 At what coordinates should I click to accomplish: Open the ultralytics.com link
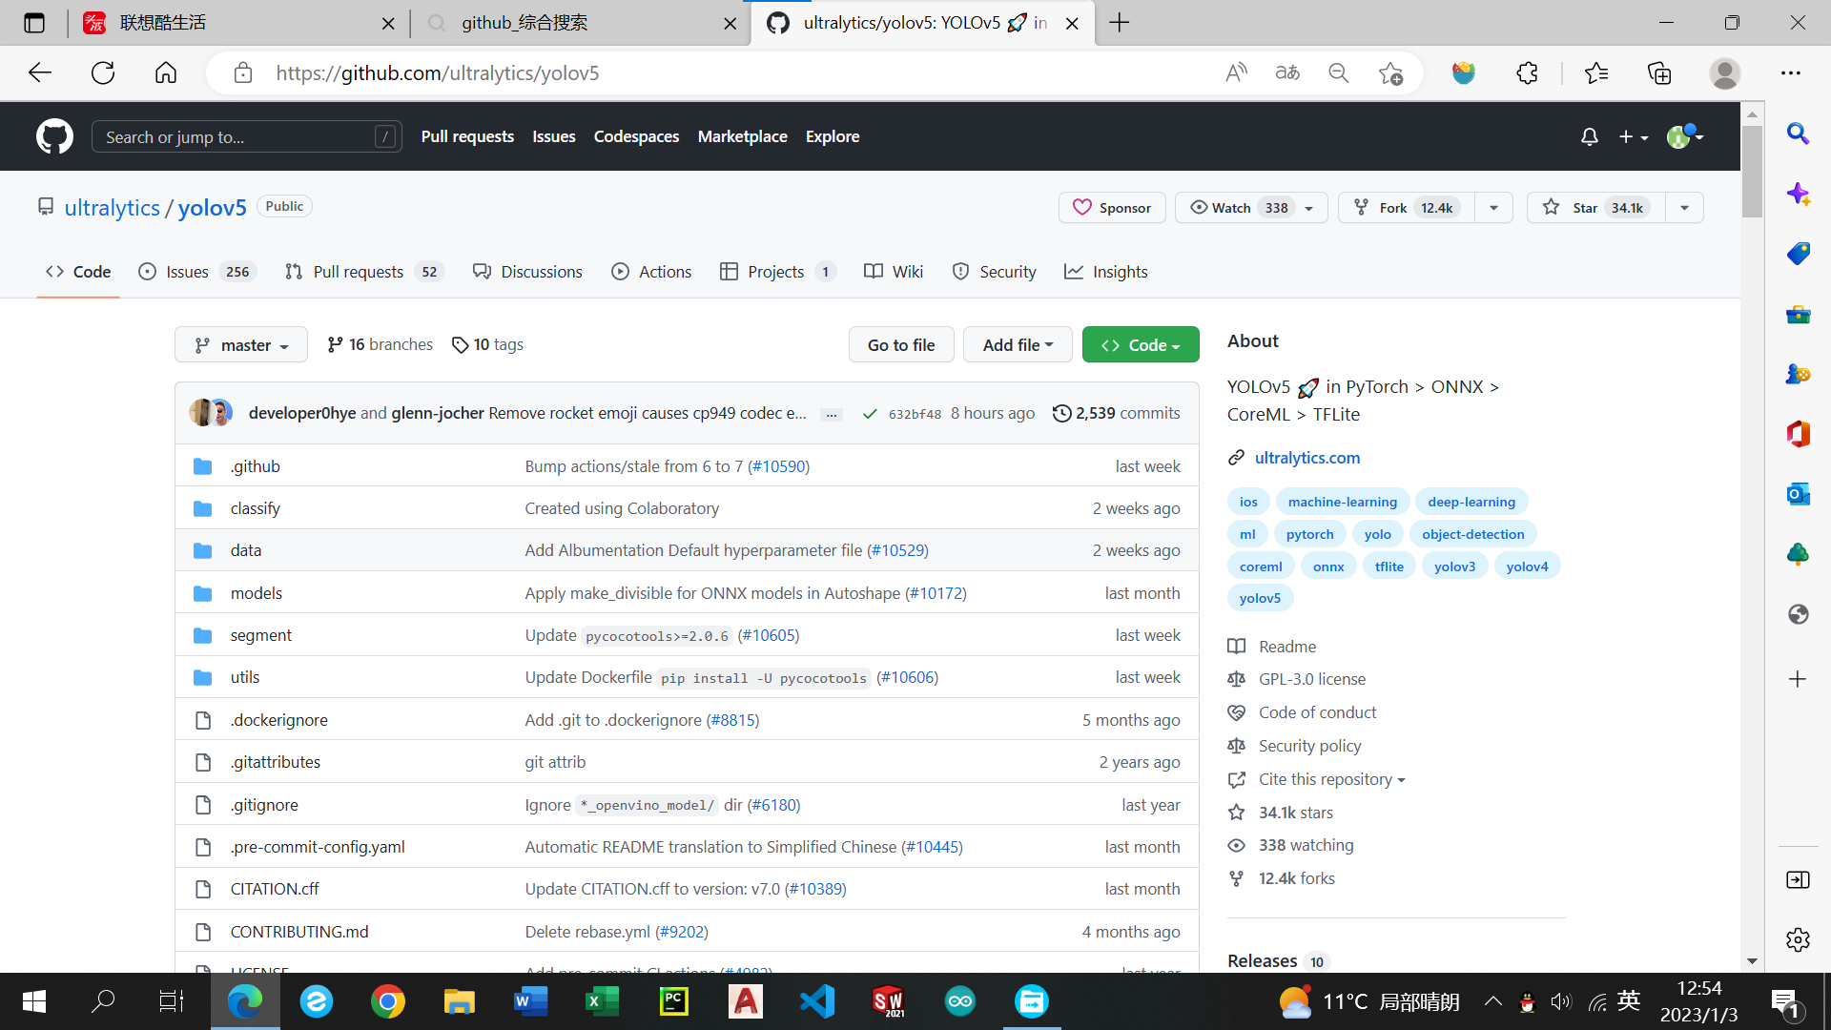click(1306, 458)
